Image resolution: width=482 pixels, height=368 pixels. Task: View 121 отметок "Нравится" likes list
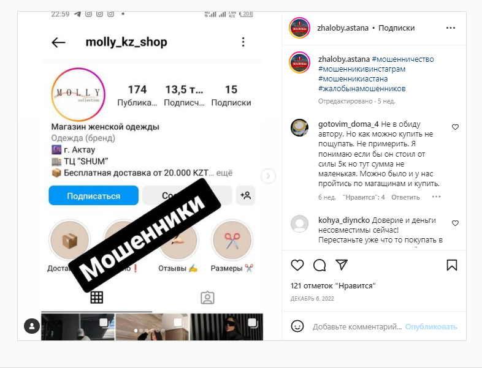coord(333,286)
